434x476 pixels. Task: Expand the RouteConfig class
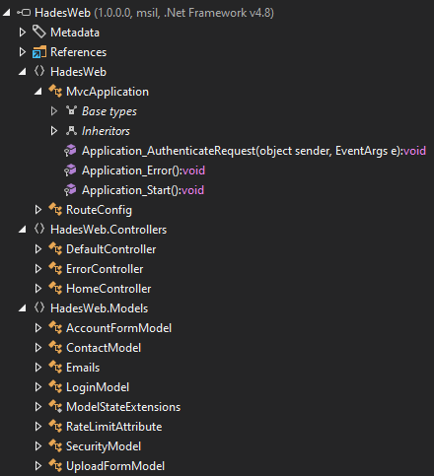38,210
